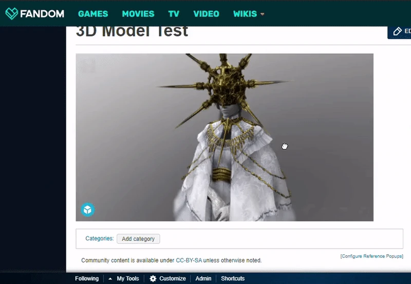Open the MOVIES menu
This screenshot has width=411, height=284.
[138, 14]
